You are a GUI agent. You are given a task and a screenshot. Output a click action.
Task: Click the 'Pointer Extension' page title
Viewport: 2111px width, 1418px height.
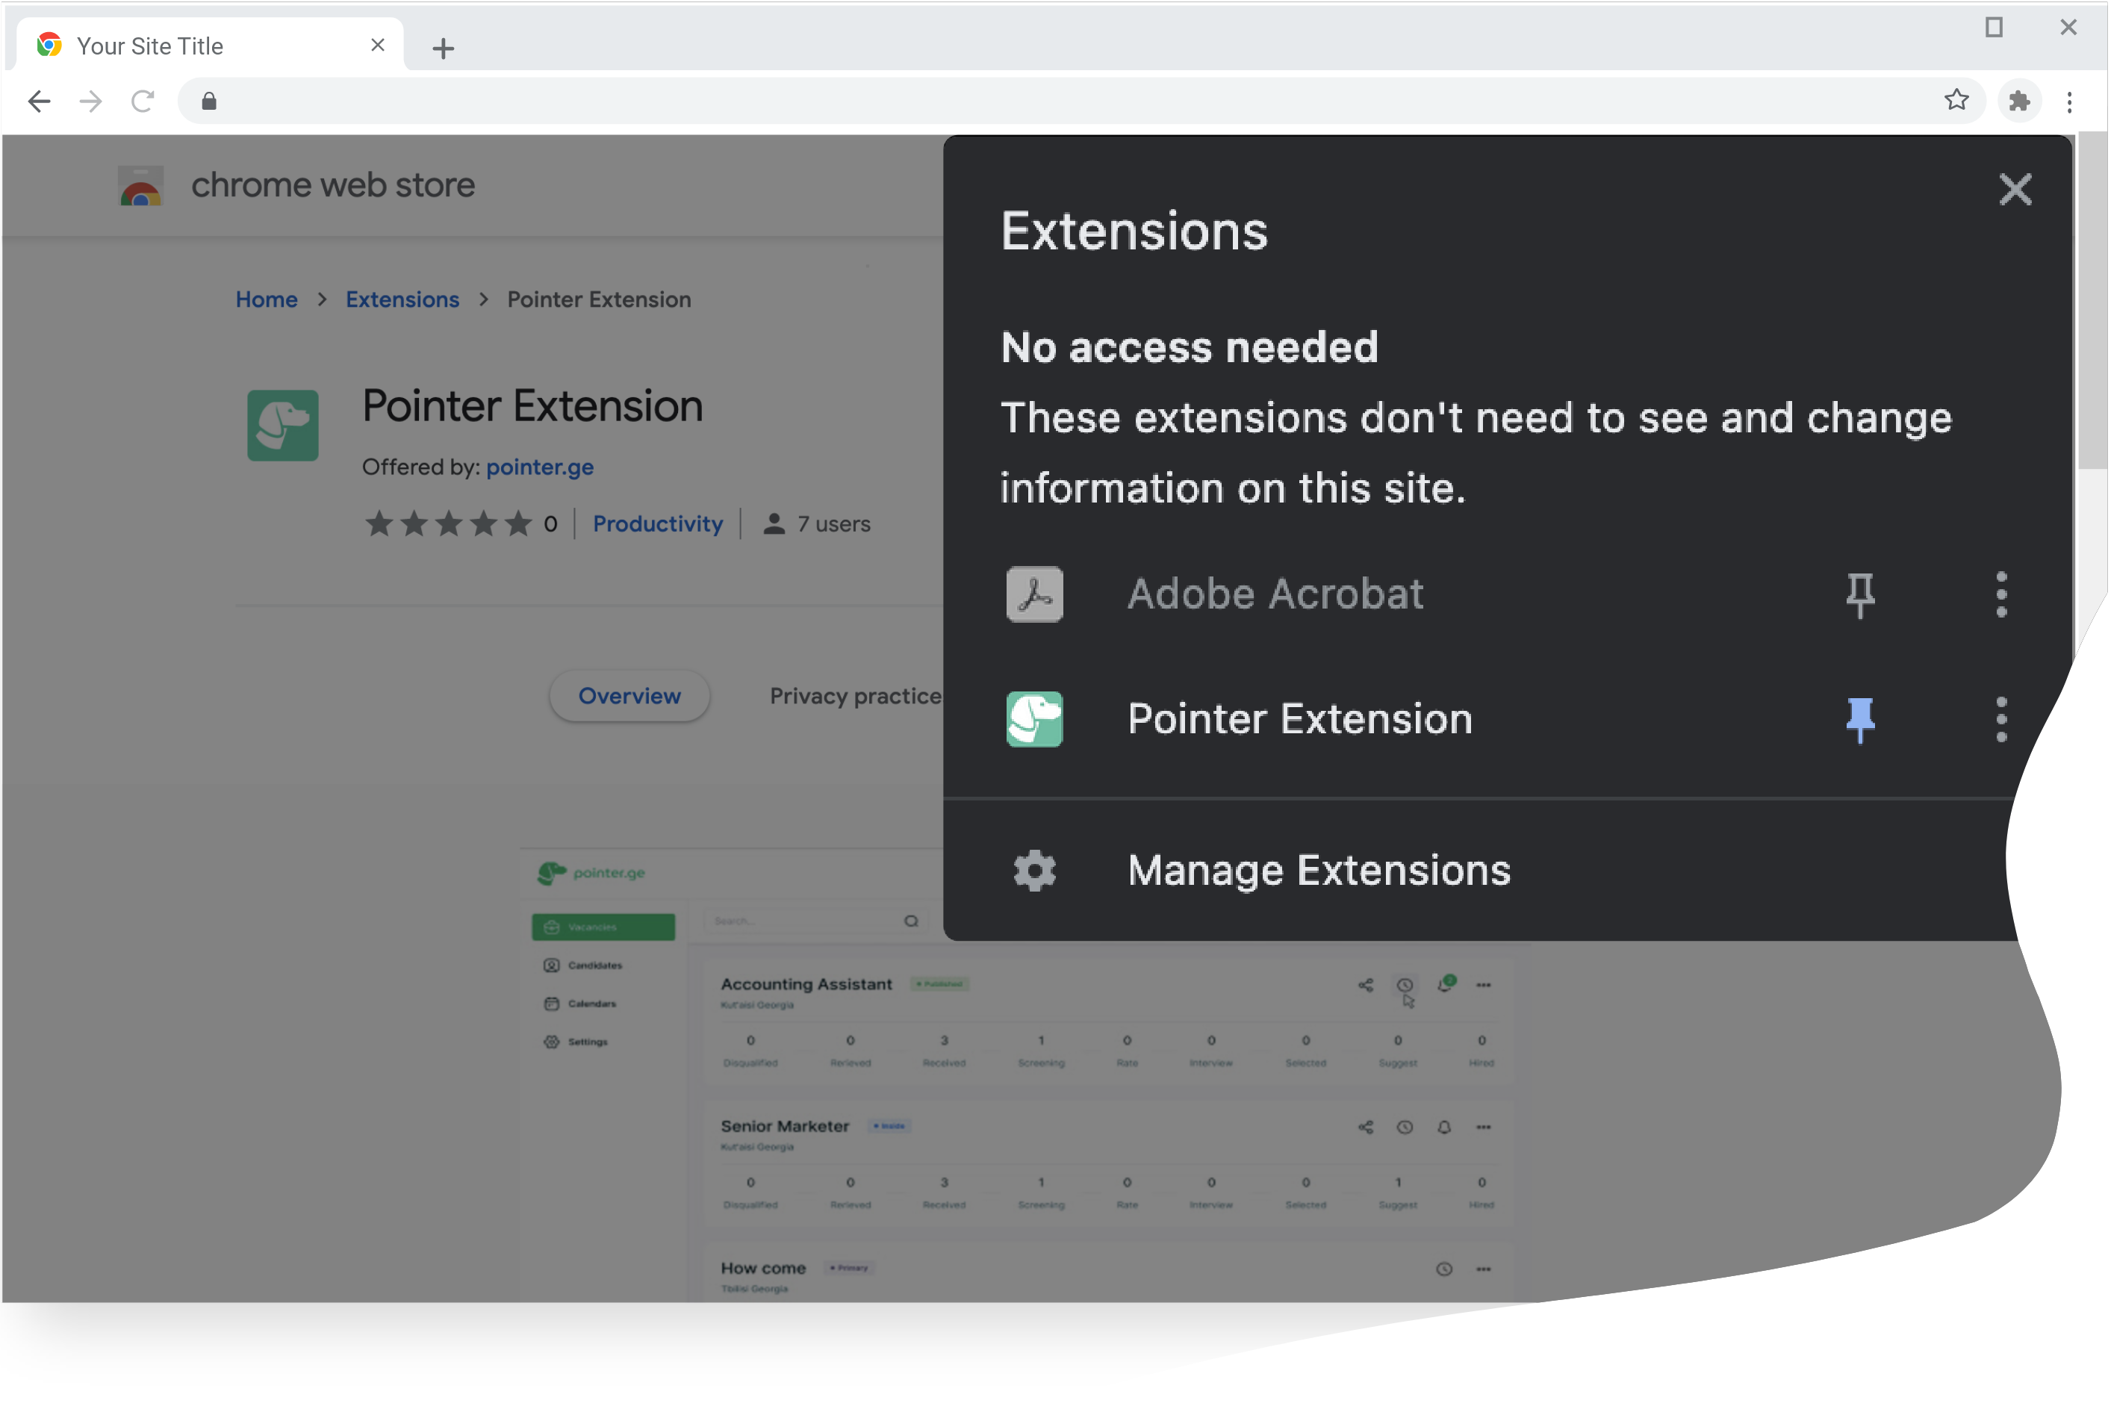tap(532, 407)
